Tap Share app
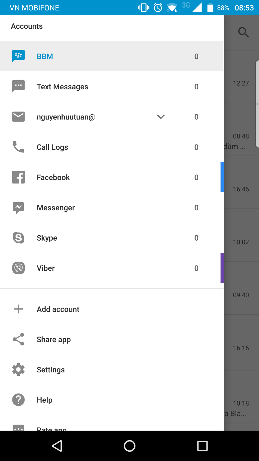Image resolution: width=259 pixels, height=461 pixels. click(x=54, y=339)
